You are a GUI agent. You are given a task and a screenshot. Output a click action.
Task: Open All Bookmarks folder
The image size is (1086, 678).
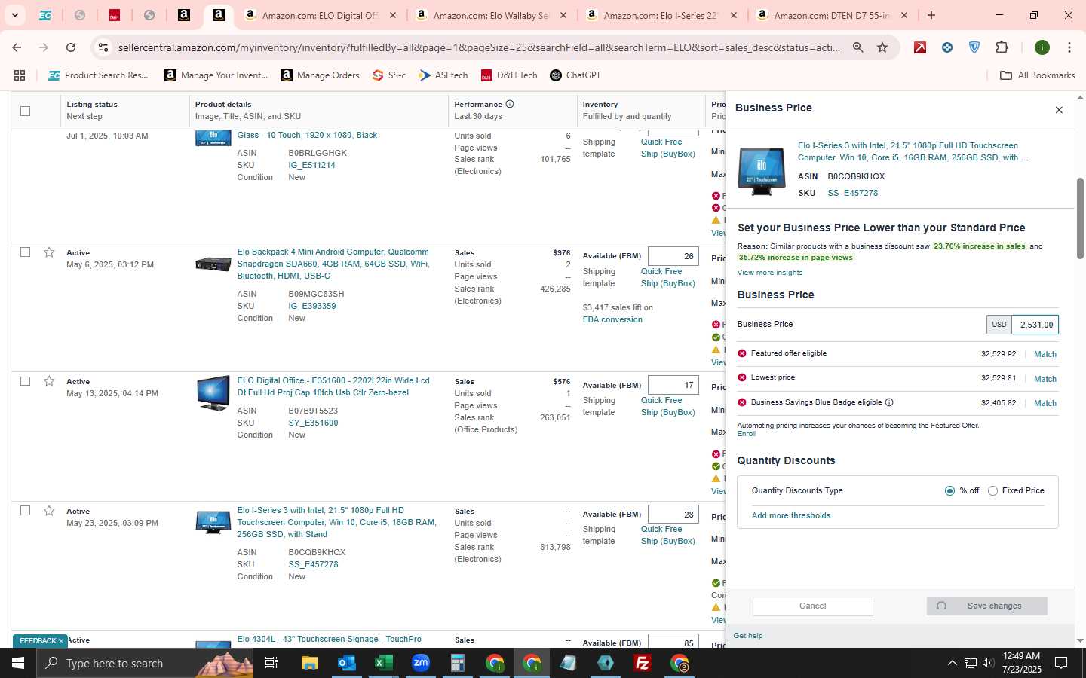[1037, 75]
